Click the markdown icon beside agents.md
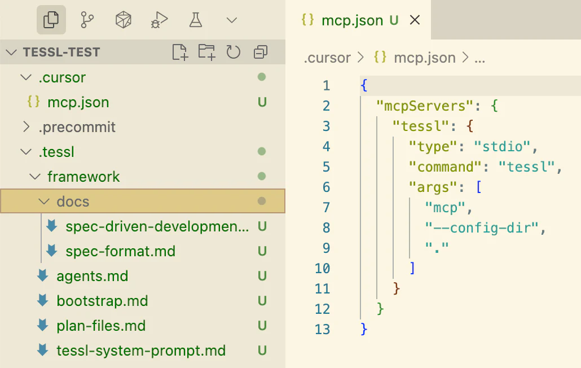 tap(43, 275)
